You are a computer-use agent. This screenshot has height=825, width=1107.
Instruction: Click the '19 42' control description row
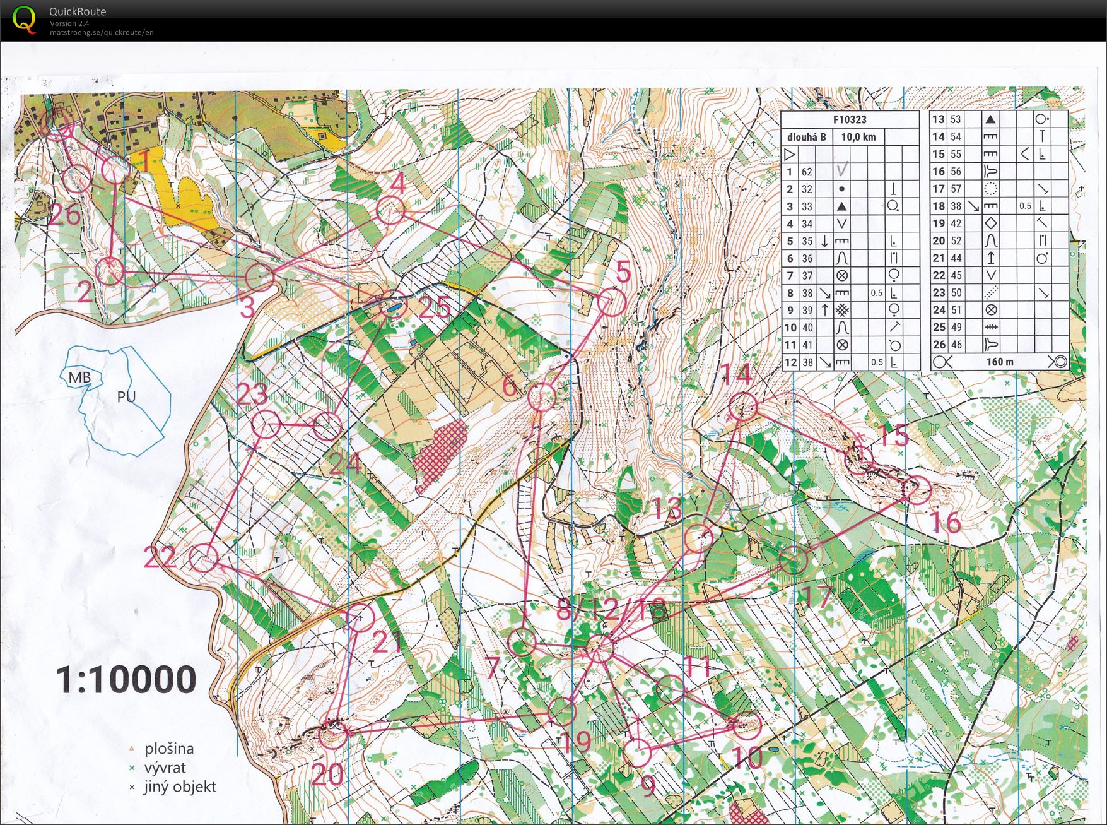point(1000,223)
